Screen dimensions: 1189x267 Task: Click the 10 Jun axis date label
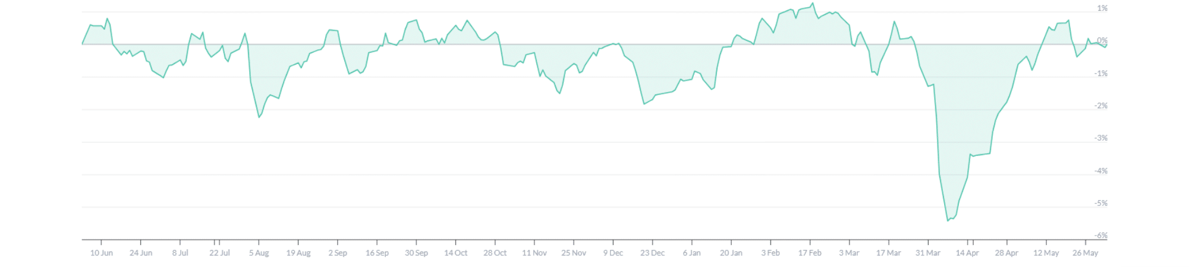tap(102, 253)
